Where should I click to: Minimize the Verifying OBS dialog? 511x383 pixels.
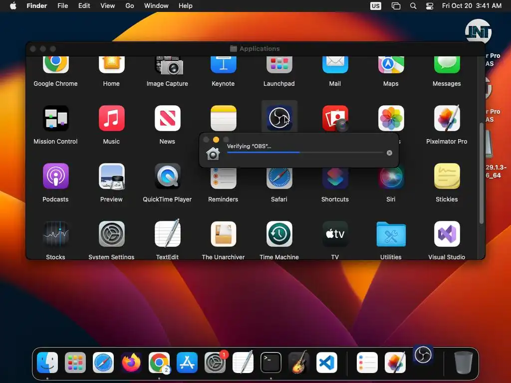[216, 140]
